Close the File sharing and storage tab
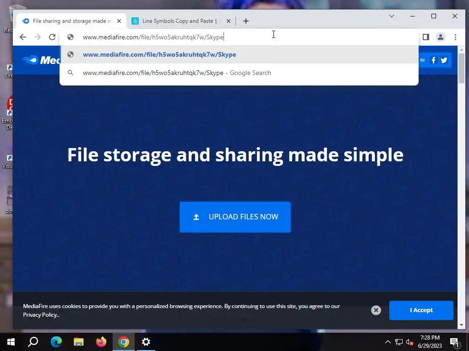The image size is (469, 351). coord(119,21)
